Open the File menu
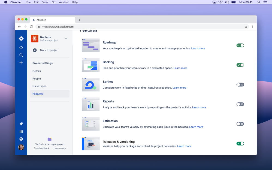 pos(28,2)
